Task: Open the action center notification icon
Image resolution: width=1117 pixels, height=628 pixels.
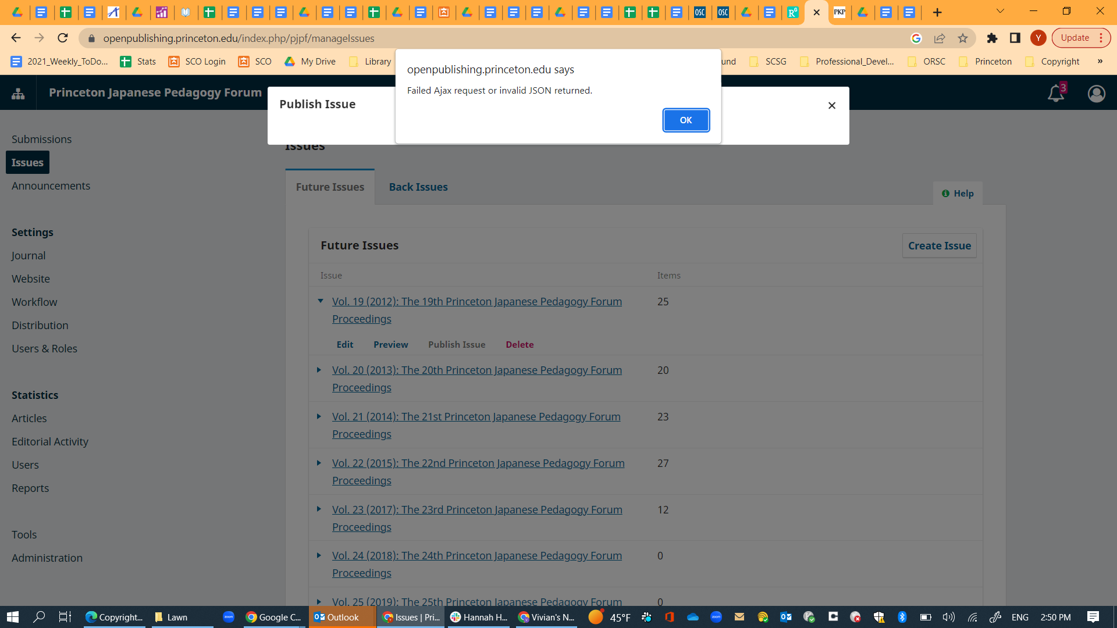Action: [1093, 617]
